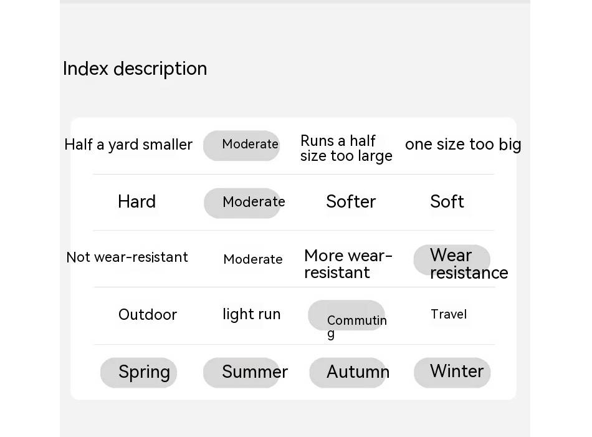
Task: Toggle the Summer season pill
Action: 242,373
